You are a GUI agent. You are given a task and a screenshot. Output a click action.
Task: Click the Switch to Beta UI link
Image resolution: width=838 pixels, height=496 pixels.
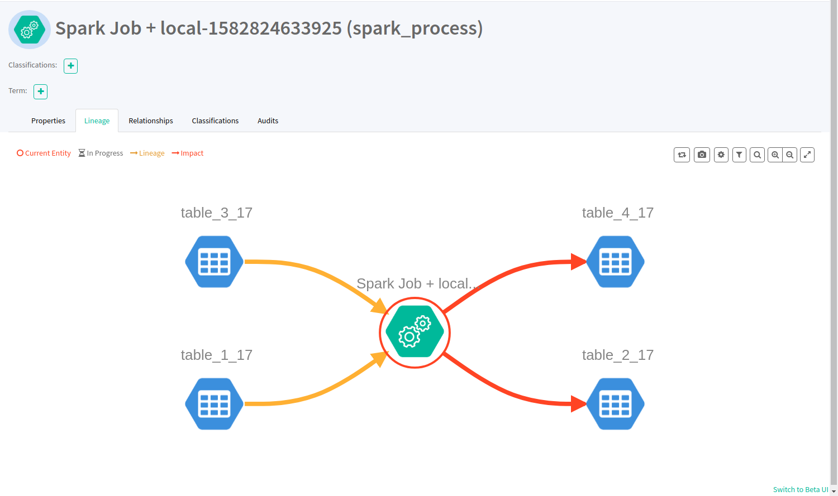coord(800,489)
